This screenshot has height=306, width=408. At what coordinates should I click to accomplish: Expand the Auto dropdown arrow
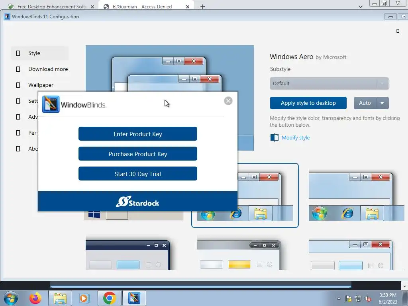(382, 103)
